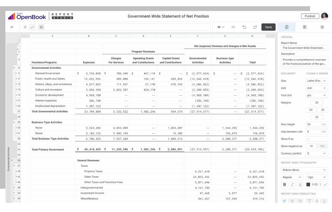Viewport: 332px width, 212px height.
Task: Click the Show 0 as field
Action: click(316, 139)
